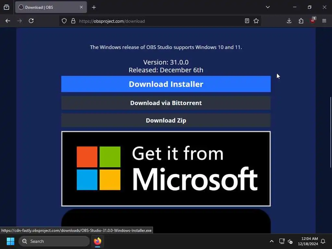The width and height of the screenshot is (332, 249).
Task: Expand the list all tabs chevron
Action: (x=267, y=7)
